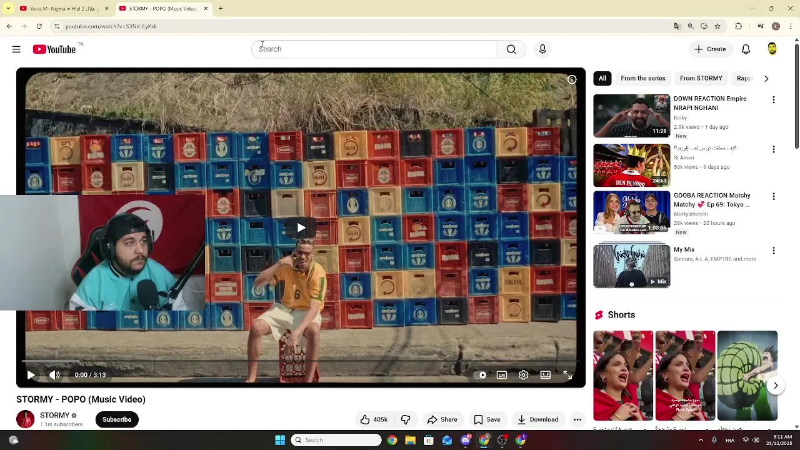
Task: Click the video info card icon
Action: (571, 79)
